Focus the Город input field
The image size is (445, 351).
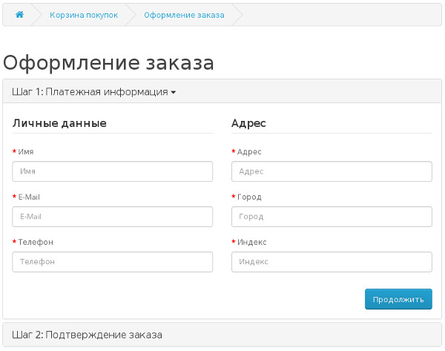(332, 217)
